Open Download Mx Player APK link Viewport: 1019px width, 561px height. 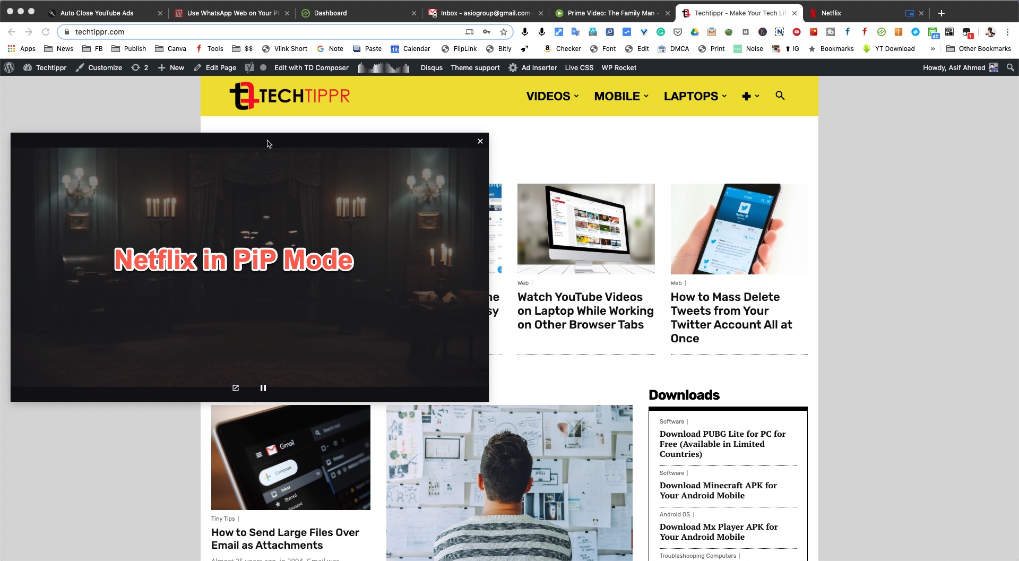719,532
